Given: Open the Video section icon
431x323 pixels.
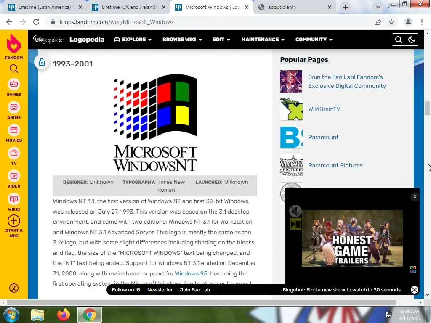Looking at the screenshot, I should coord(14,176).
